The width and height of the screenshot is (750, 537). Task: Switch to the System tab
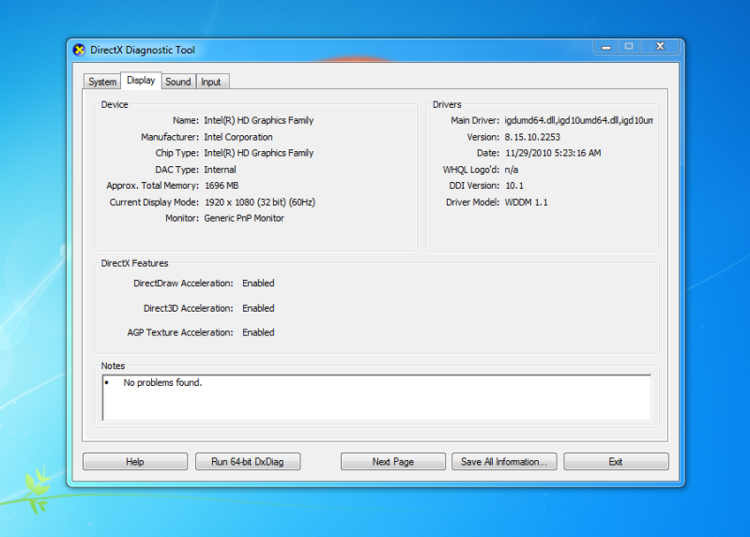point(102,82)
